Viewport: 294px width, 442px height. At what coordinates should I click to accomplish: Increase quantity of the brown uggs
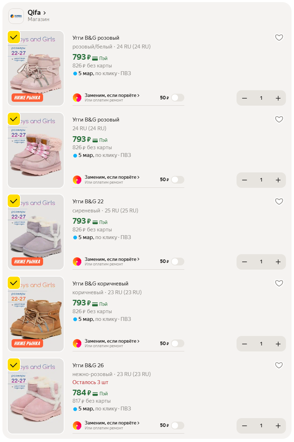[278, 344]
